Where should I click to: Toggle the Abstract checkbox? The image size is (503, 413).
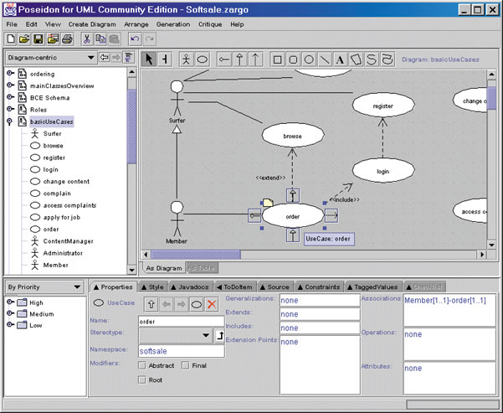141,365
